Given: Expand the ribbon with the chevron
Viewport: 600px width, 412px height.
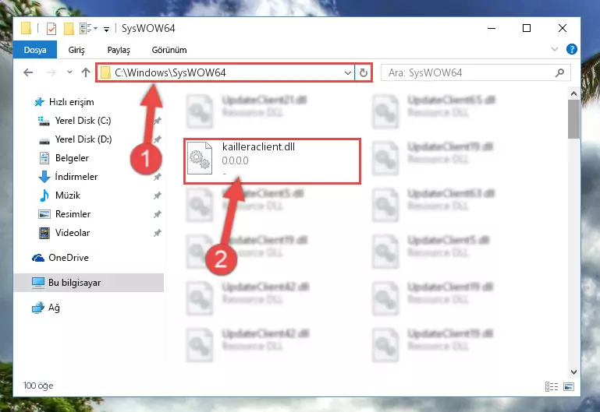Looking at the screenshot, I should click(x=554, y=49).
